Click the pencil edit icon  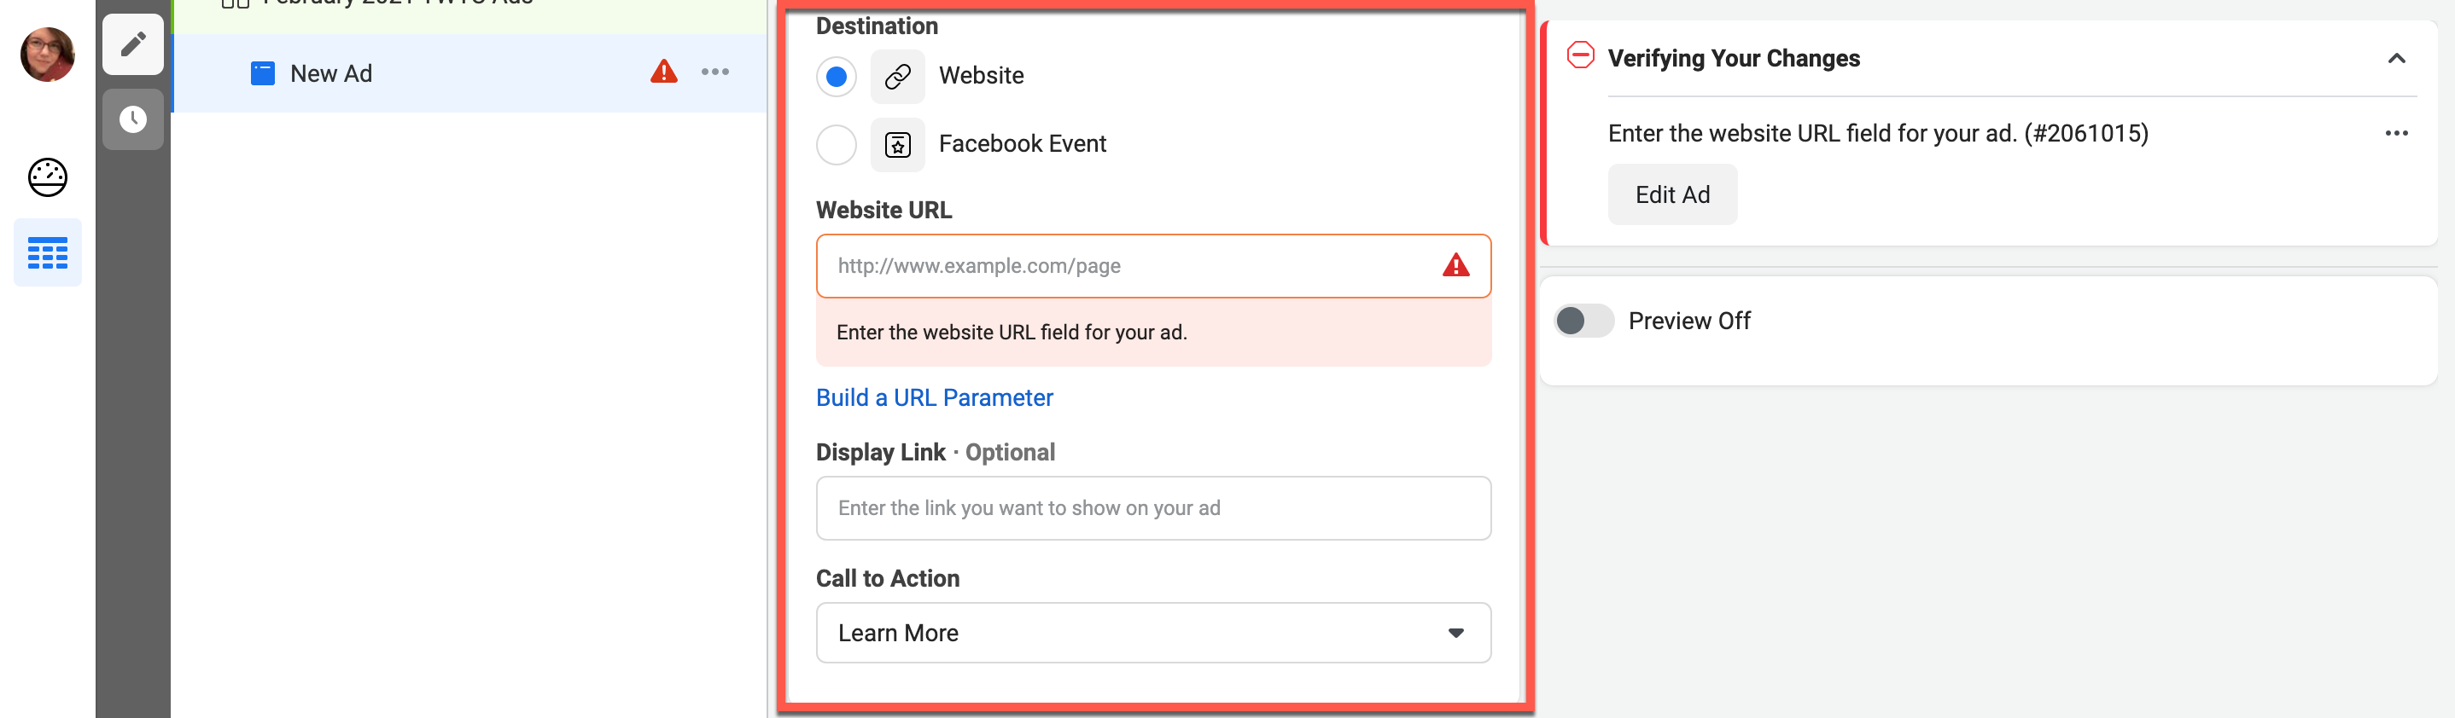(132, 43)
